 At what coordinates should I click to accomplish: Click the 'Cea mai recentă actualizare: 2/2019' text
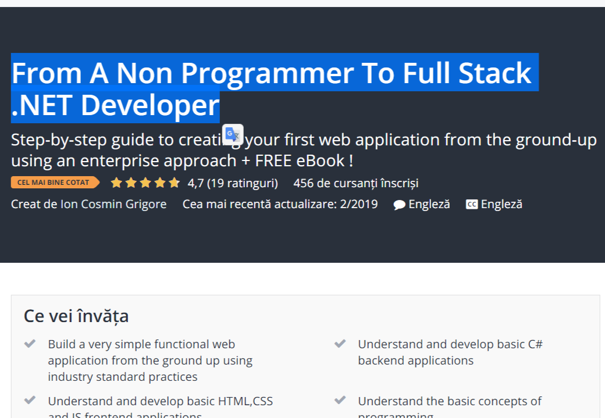pyautogui.click(x=280, y=204)
